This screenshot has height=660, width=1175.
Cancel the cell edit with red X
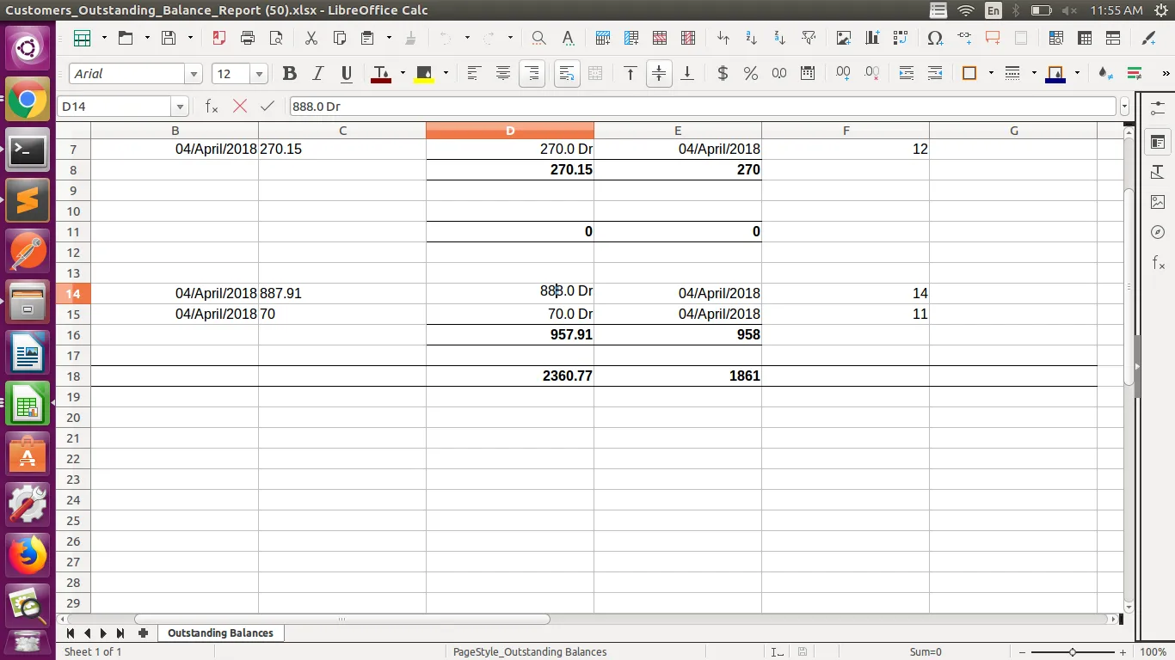pos(240,107)
